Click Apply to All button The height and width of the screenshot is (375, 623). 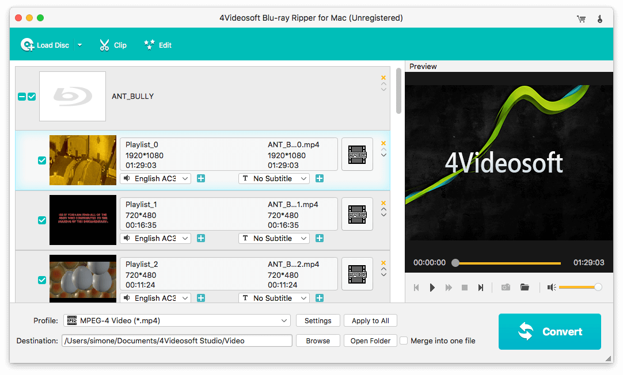coord(370,320)
